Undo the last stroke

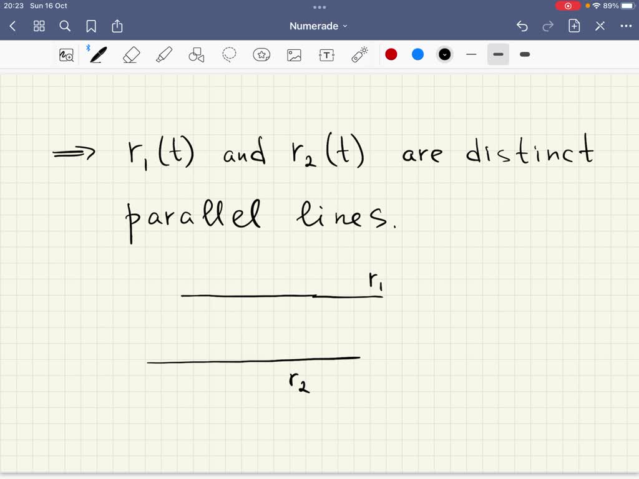(522, 26)
